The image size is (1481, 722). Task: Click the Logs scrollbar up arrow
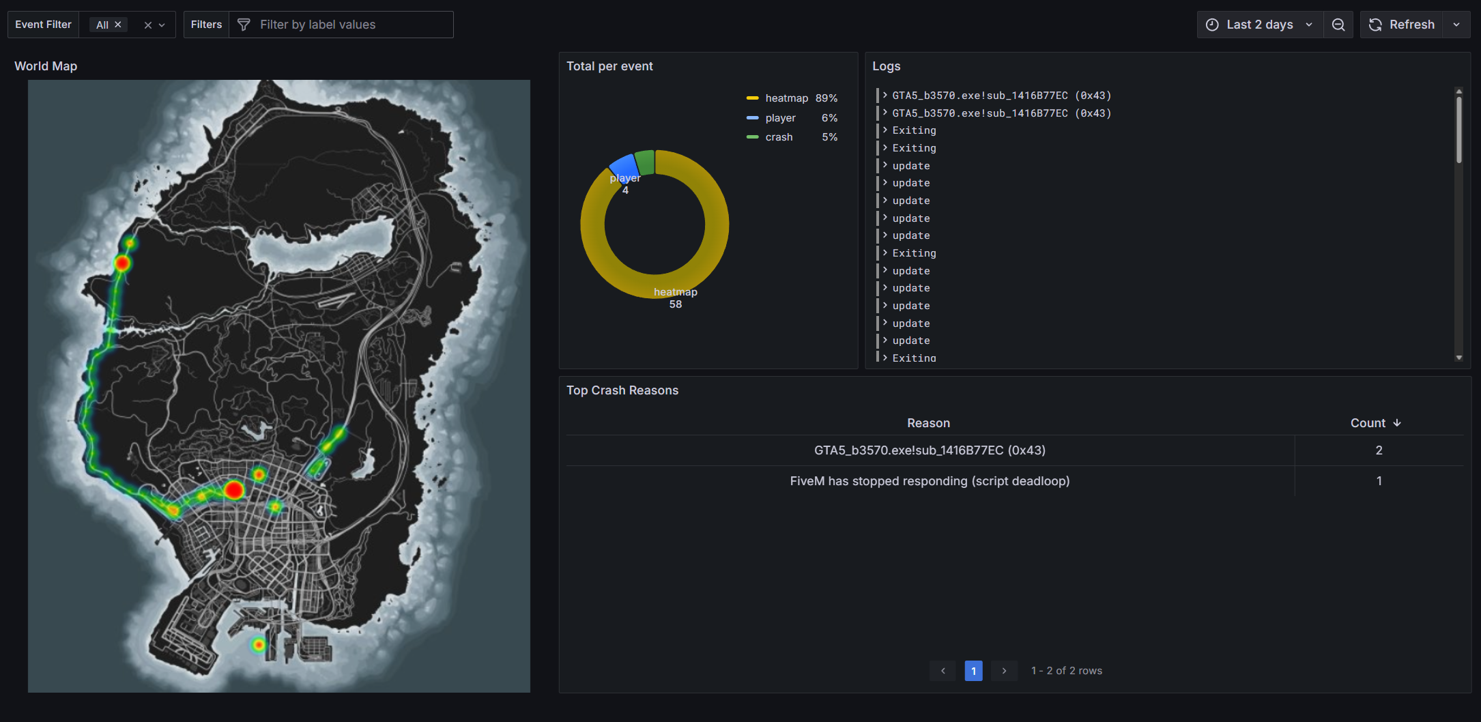(1458, 91)
